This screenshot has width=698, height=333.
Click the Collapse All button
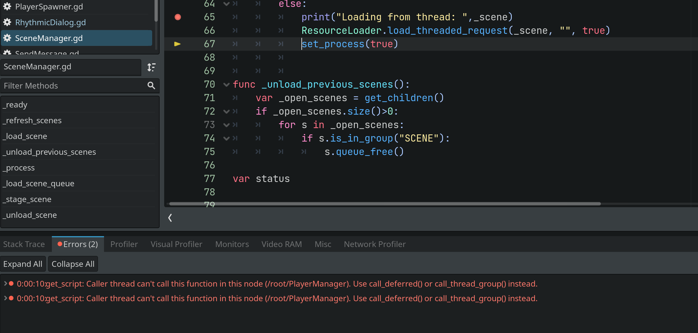click(73, 264)
